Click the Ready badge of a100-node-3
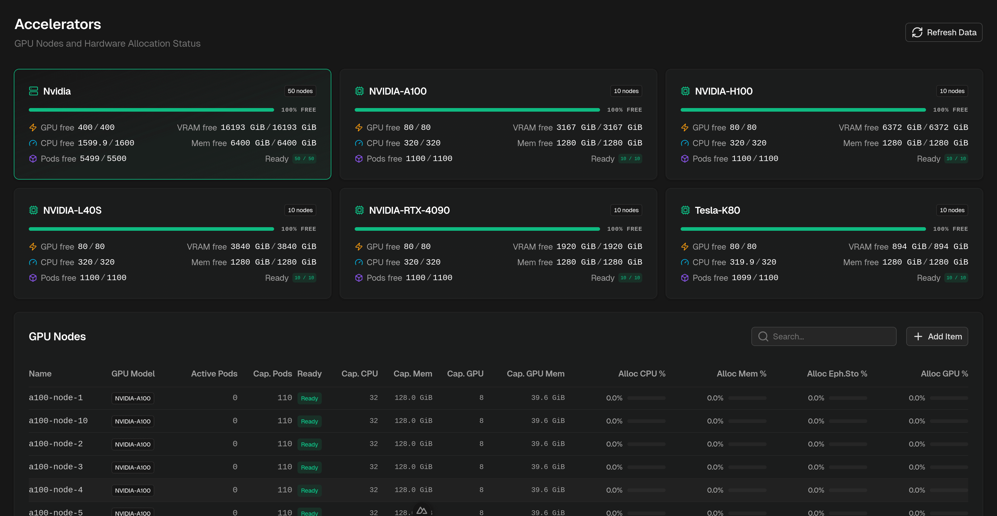This screenshot has width=997, height=516. (x=309, y=467)
